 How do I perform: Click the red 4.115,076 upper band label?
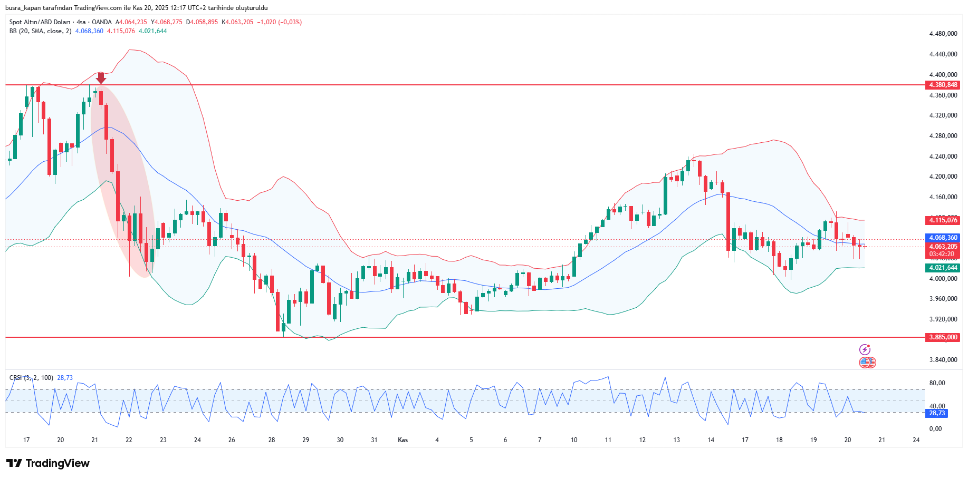coord(943,220)
